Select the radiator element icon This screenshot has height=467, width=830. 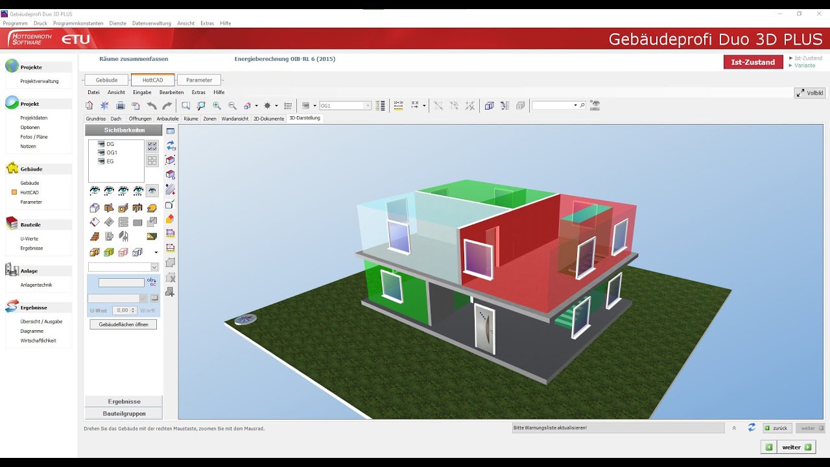click(137, 222)
